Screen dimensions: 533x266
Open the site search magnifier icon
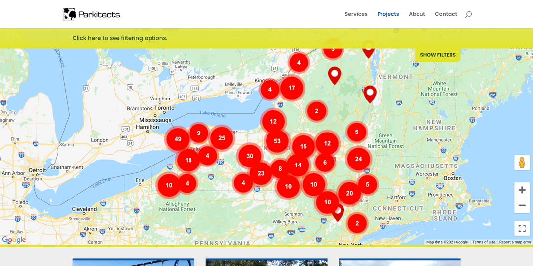[x=468, y=14]
